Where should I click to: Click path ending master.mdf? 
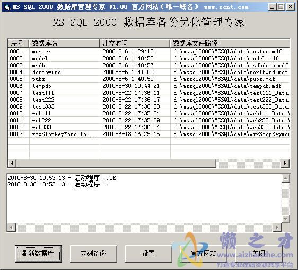pos(227,51)
